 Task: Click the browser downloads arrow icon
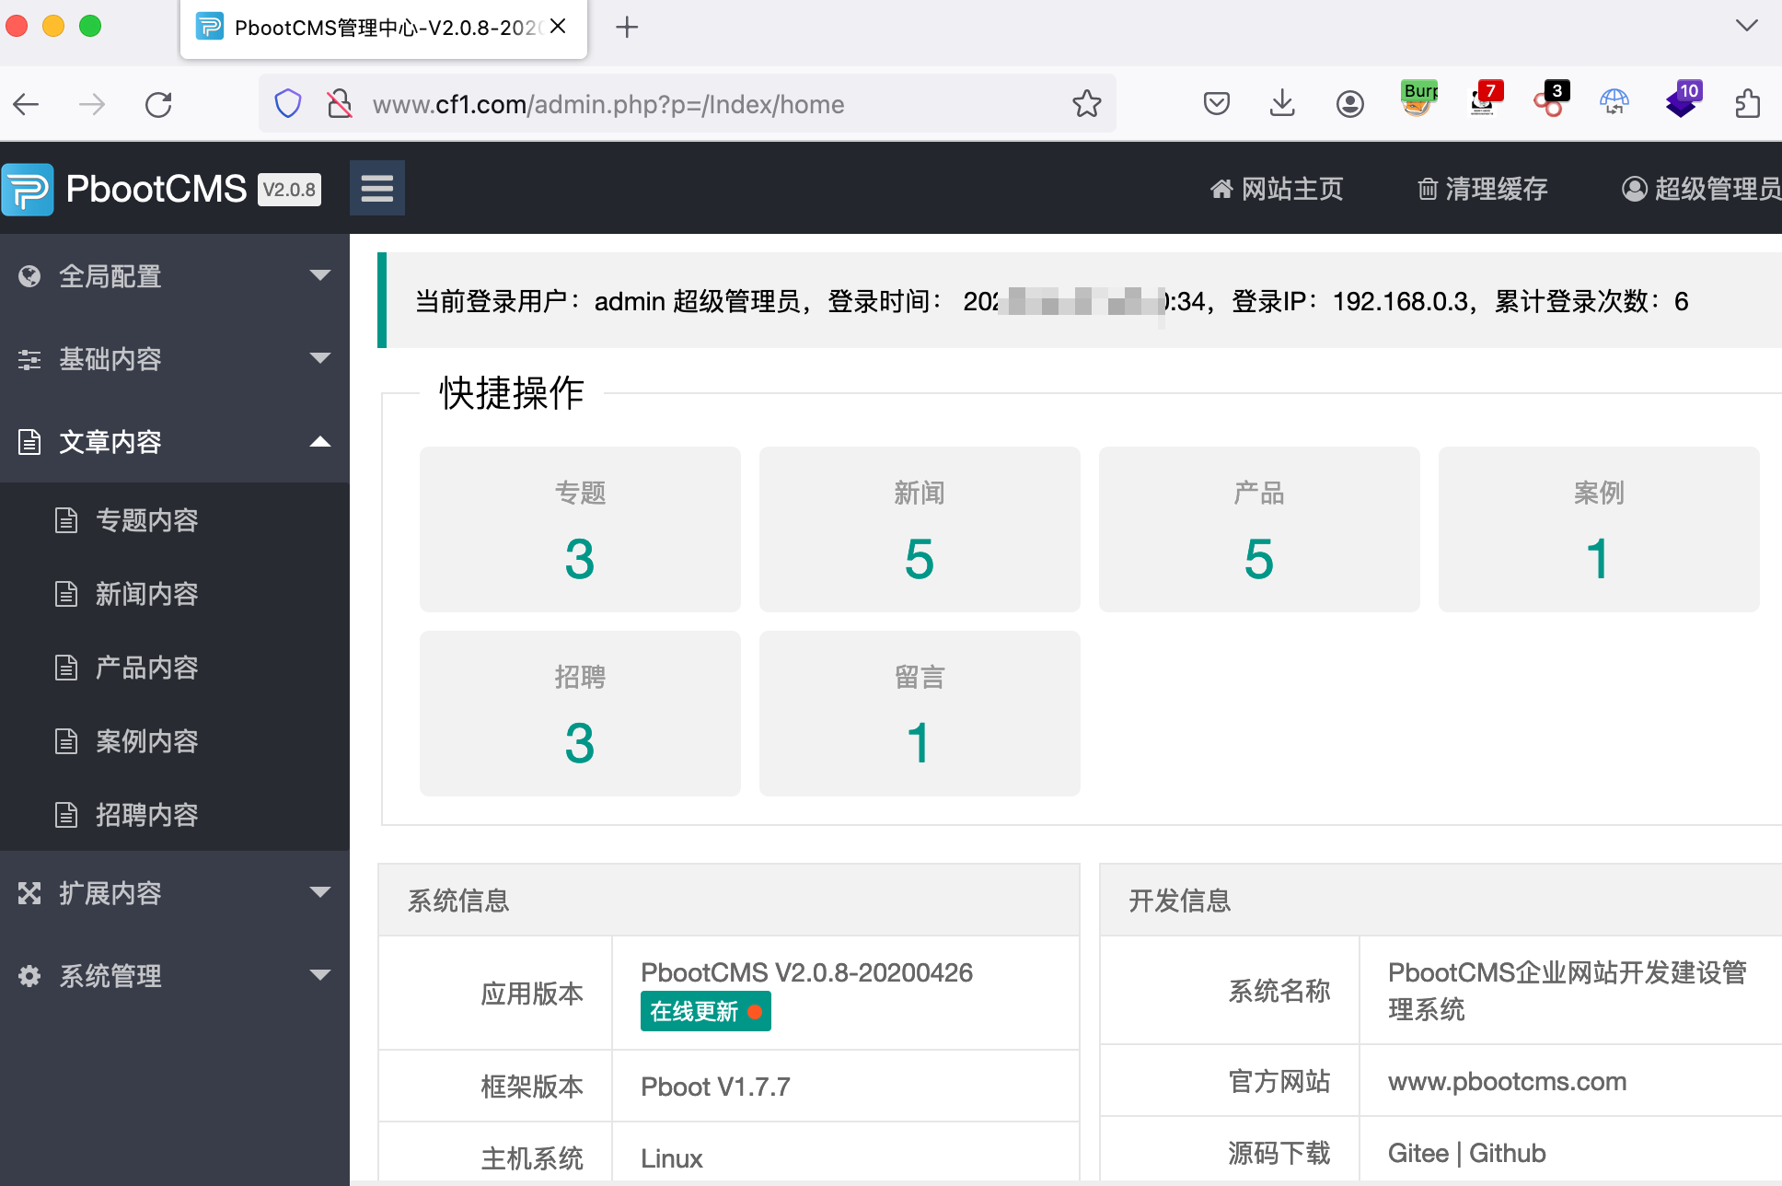pyautogui.click(x=1282, y=104)
